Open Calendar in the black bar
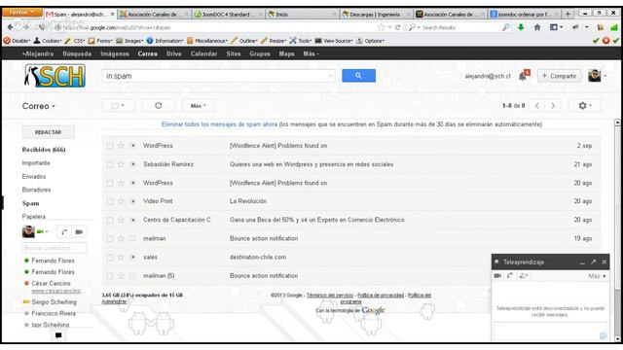The image size is (623, 350). (203, 53)
